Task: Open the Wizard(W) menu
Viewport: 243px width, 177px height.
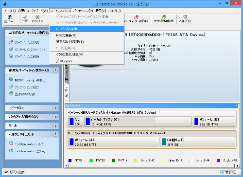Action: tap(39, 11)
